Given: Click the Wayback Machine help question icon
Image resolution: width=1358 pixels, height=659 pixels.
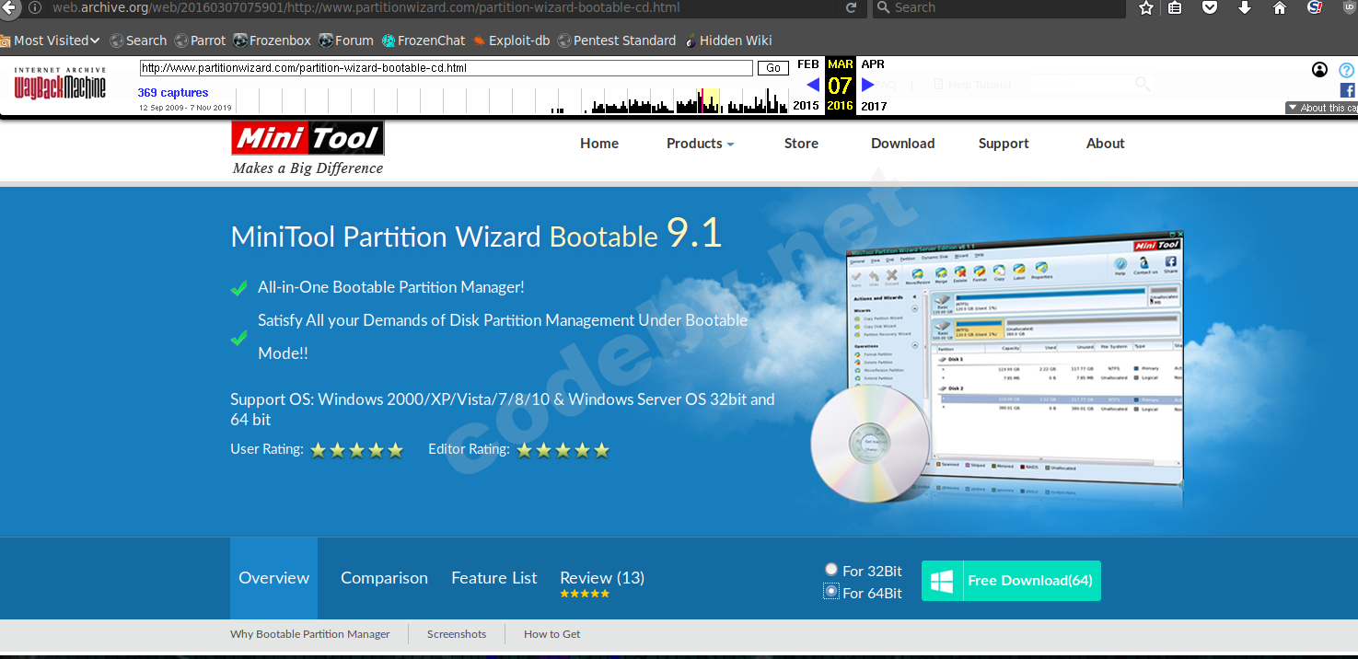Looking at the screenshot, I should (1346, 70).
